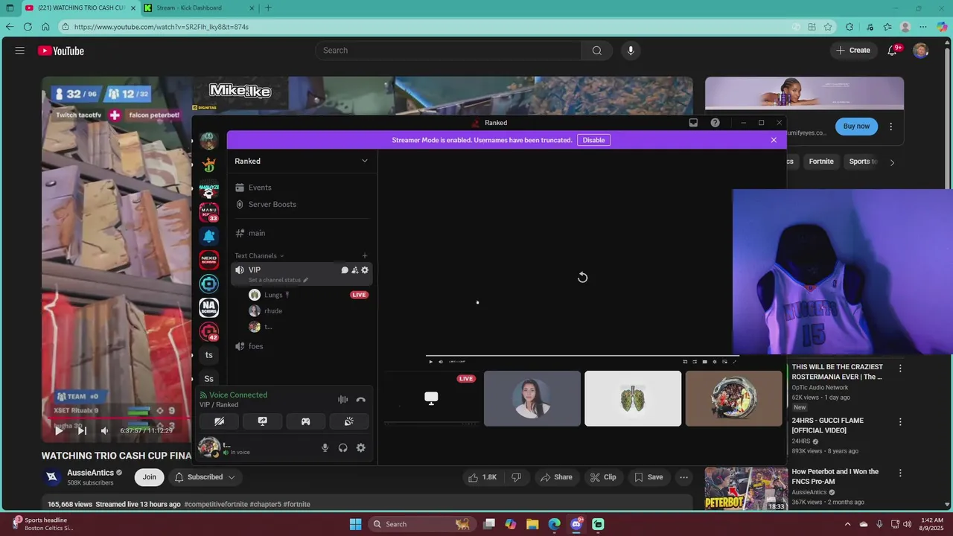
Task: Open more actions ellipsis under video
Action: click(684, 477)
